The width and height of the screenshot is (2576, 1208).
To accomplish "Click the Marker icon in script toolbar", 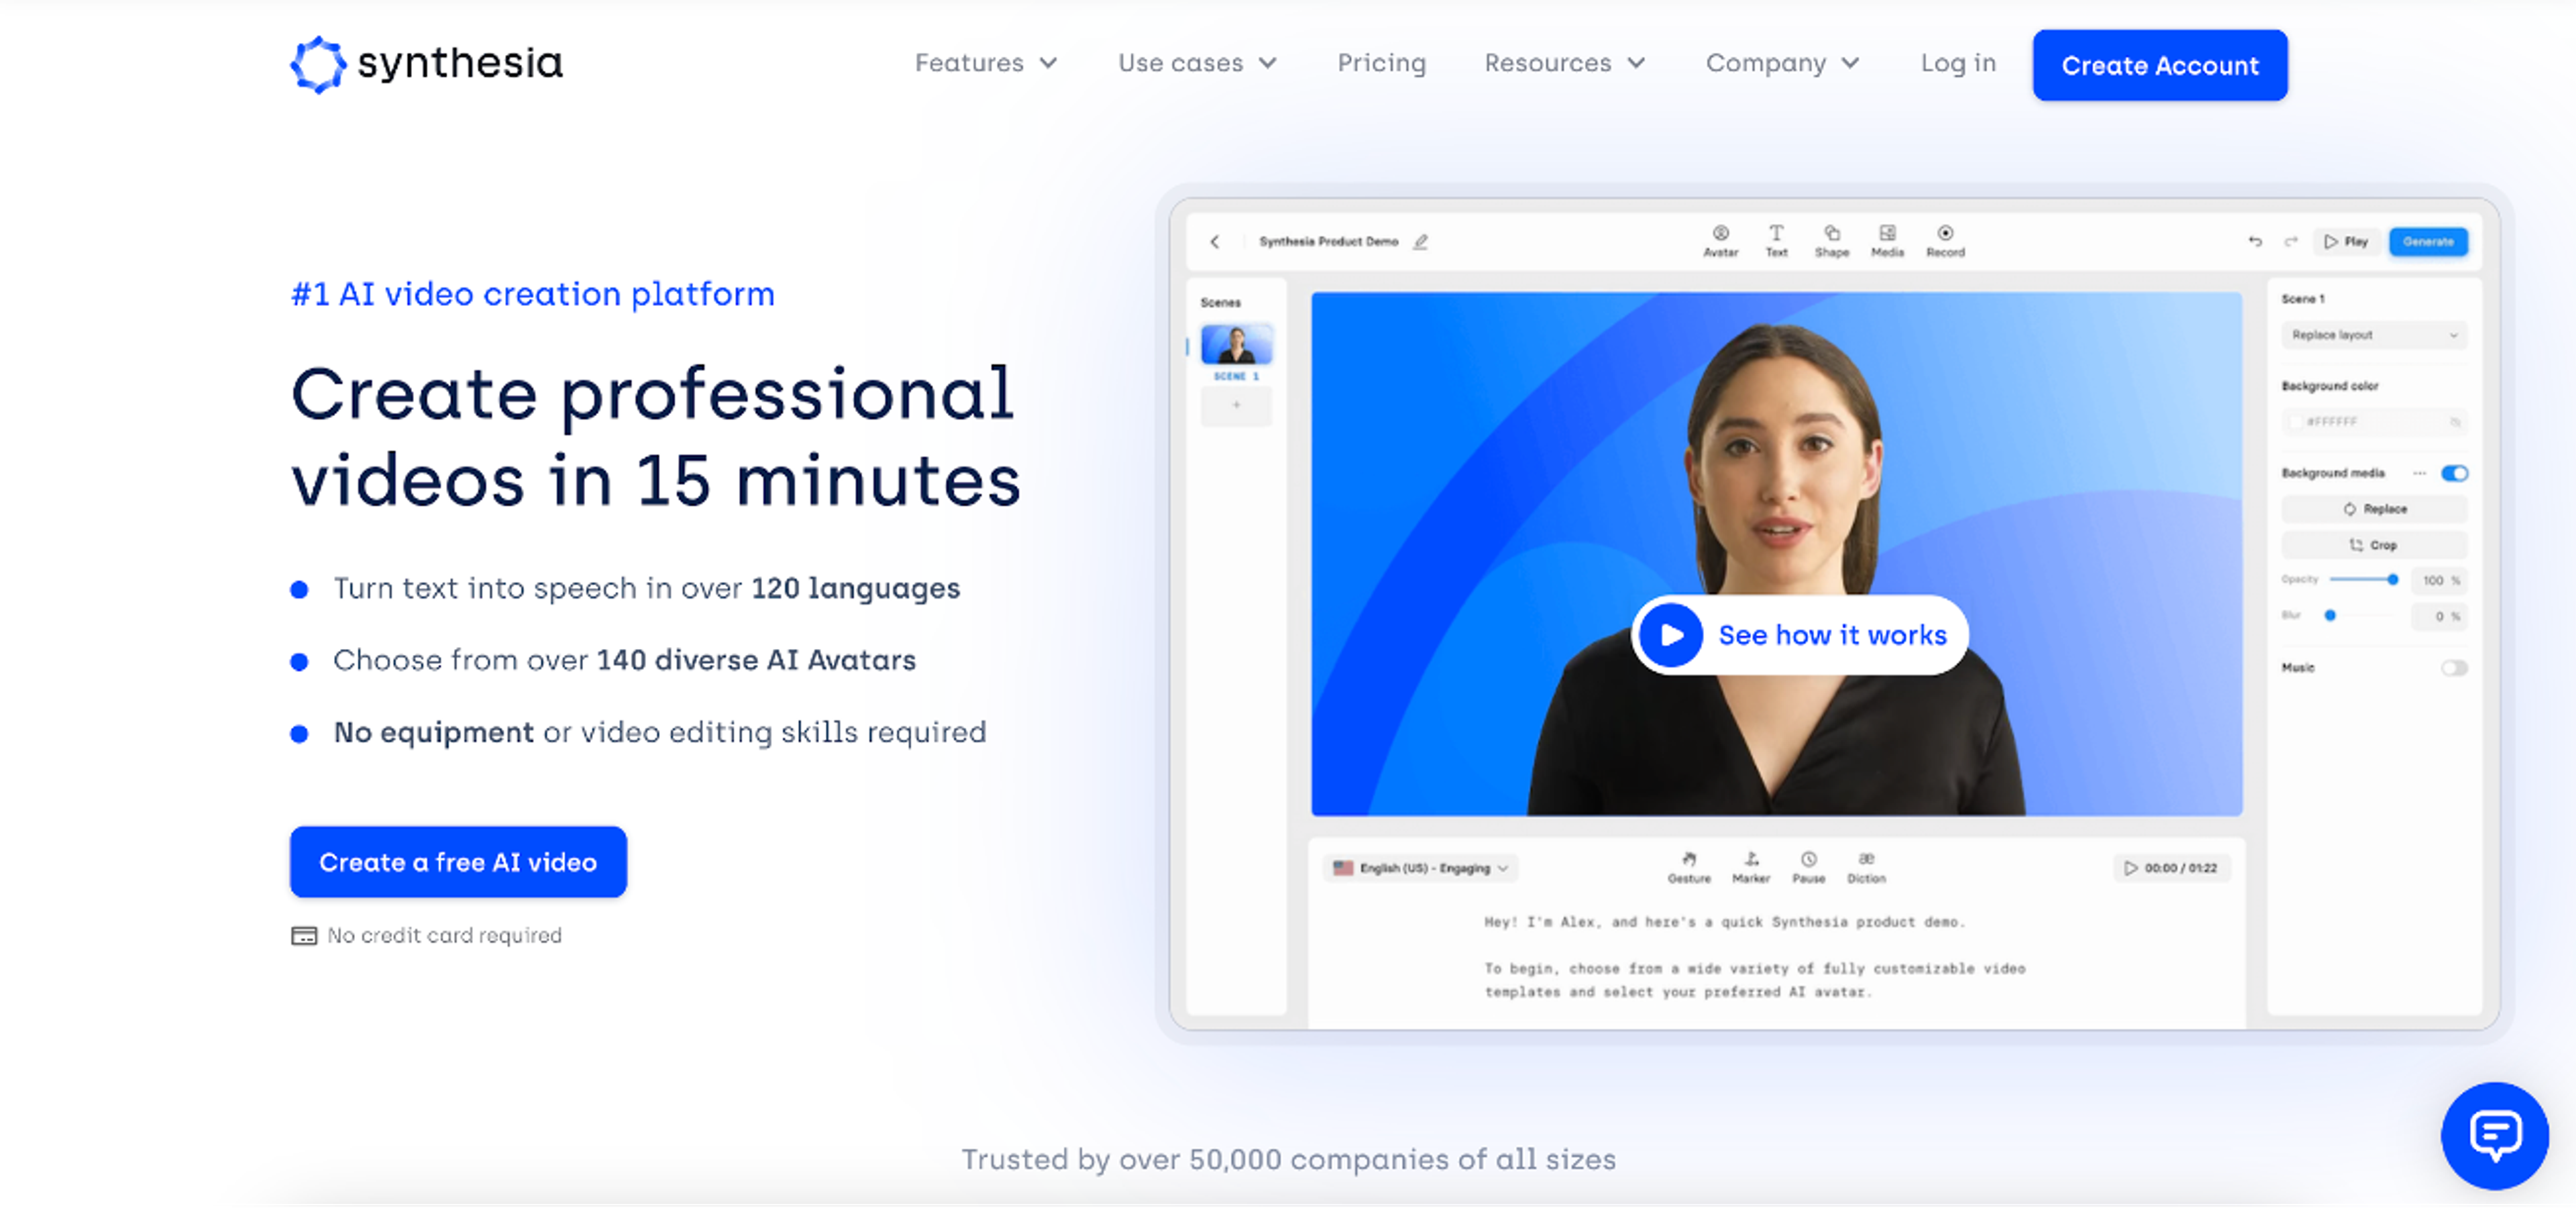I will point(1751,860).
